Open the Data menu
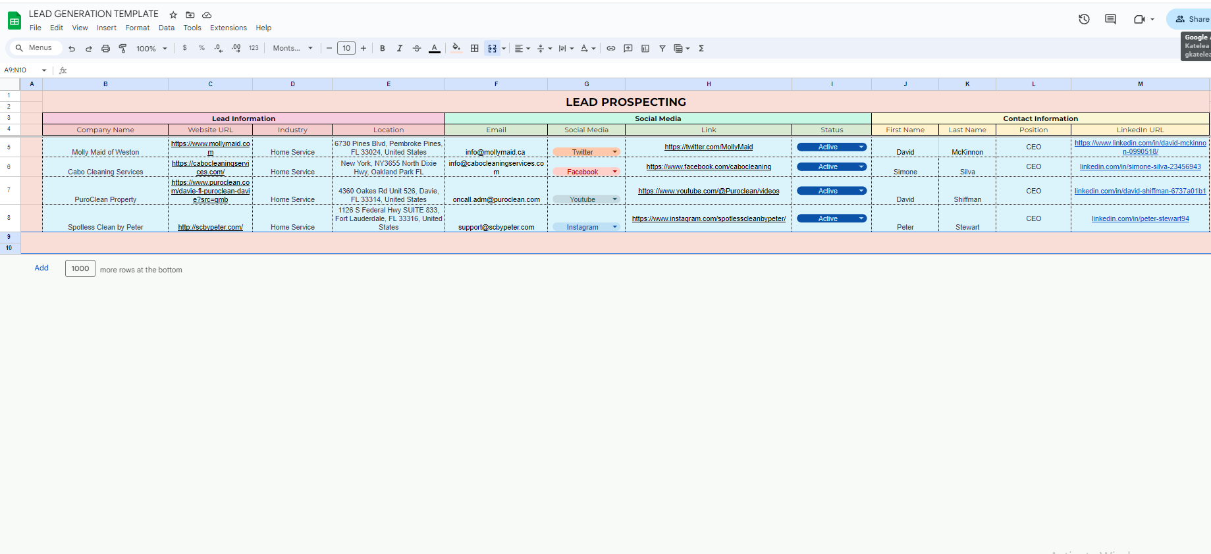Screen dimensions: 1211x554 (x=167, y=28)
